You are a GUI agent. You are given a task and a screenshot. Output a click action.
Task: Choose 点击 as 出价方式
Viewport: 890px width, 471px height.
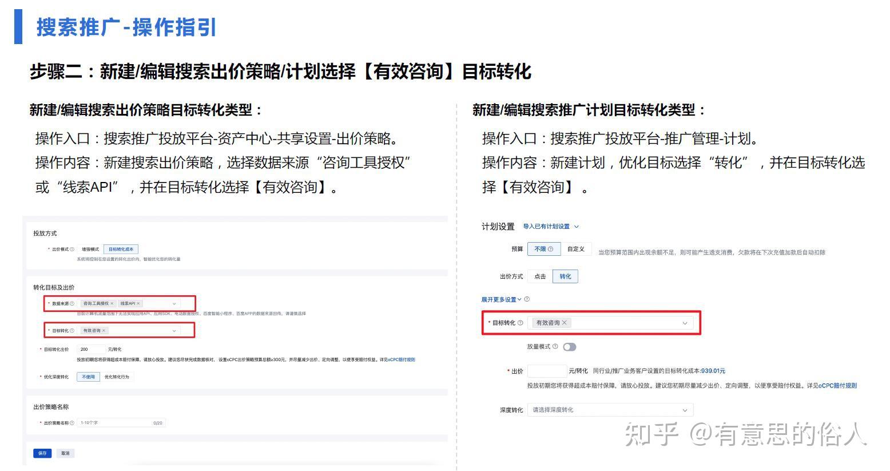pos(540,276)
